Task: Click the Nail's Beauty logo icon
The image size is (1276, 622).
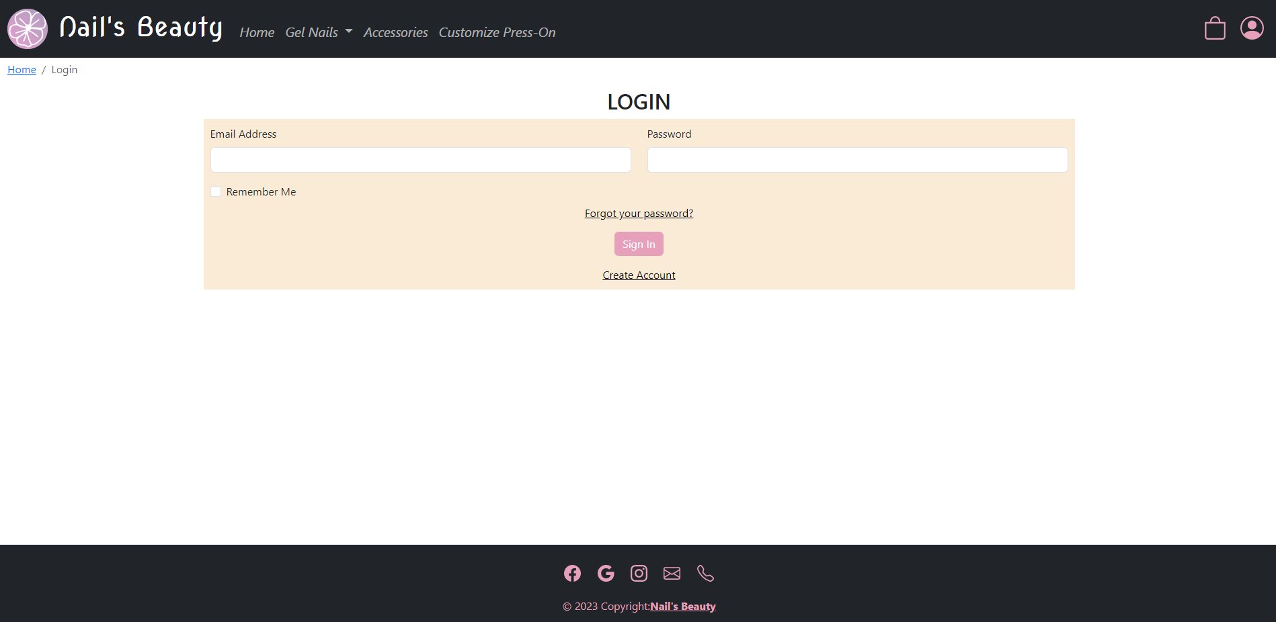Action: [x=27, y=28]
